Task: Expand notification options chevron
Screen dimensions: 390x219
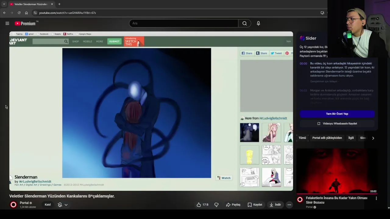Action: tap(66, 205)
